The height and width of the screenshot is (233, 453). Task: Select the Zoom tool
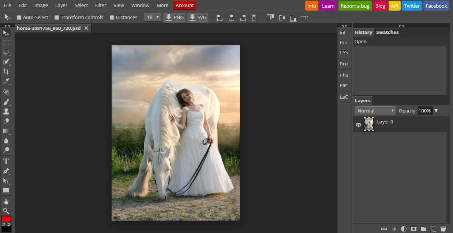click(6, 211)
